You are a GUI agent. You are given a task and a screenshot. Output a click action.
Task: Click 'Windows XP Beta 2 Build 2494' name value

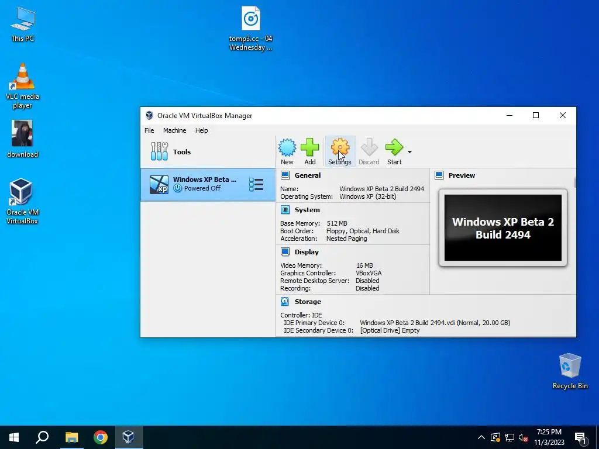tap(381, 189)
